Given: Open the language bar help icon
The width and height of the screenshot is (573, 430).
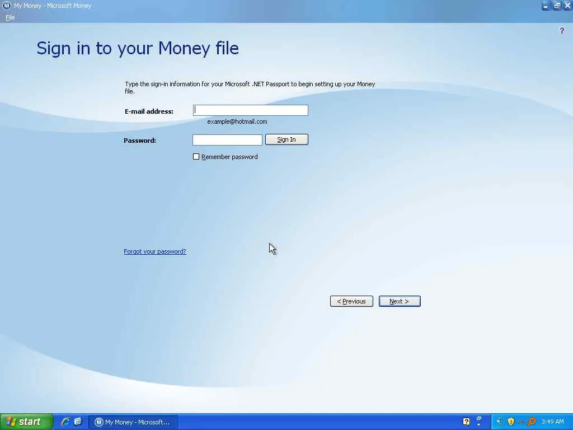Looking at the screenshot, I should coord(466,422).
